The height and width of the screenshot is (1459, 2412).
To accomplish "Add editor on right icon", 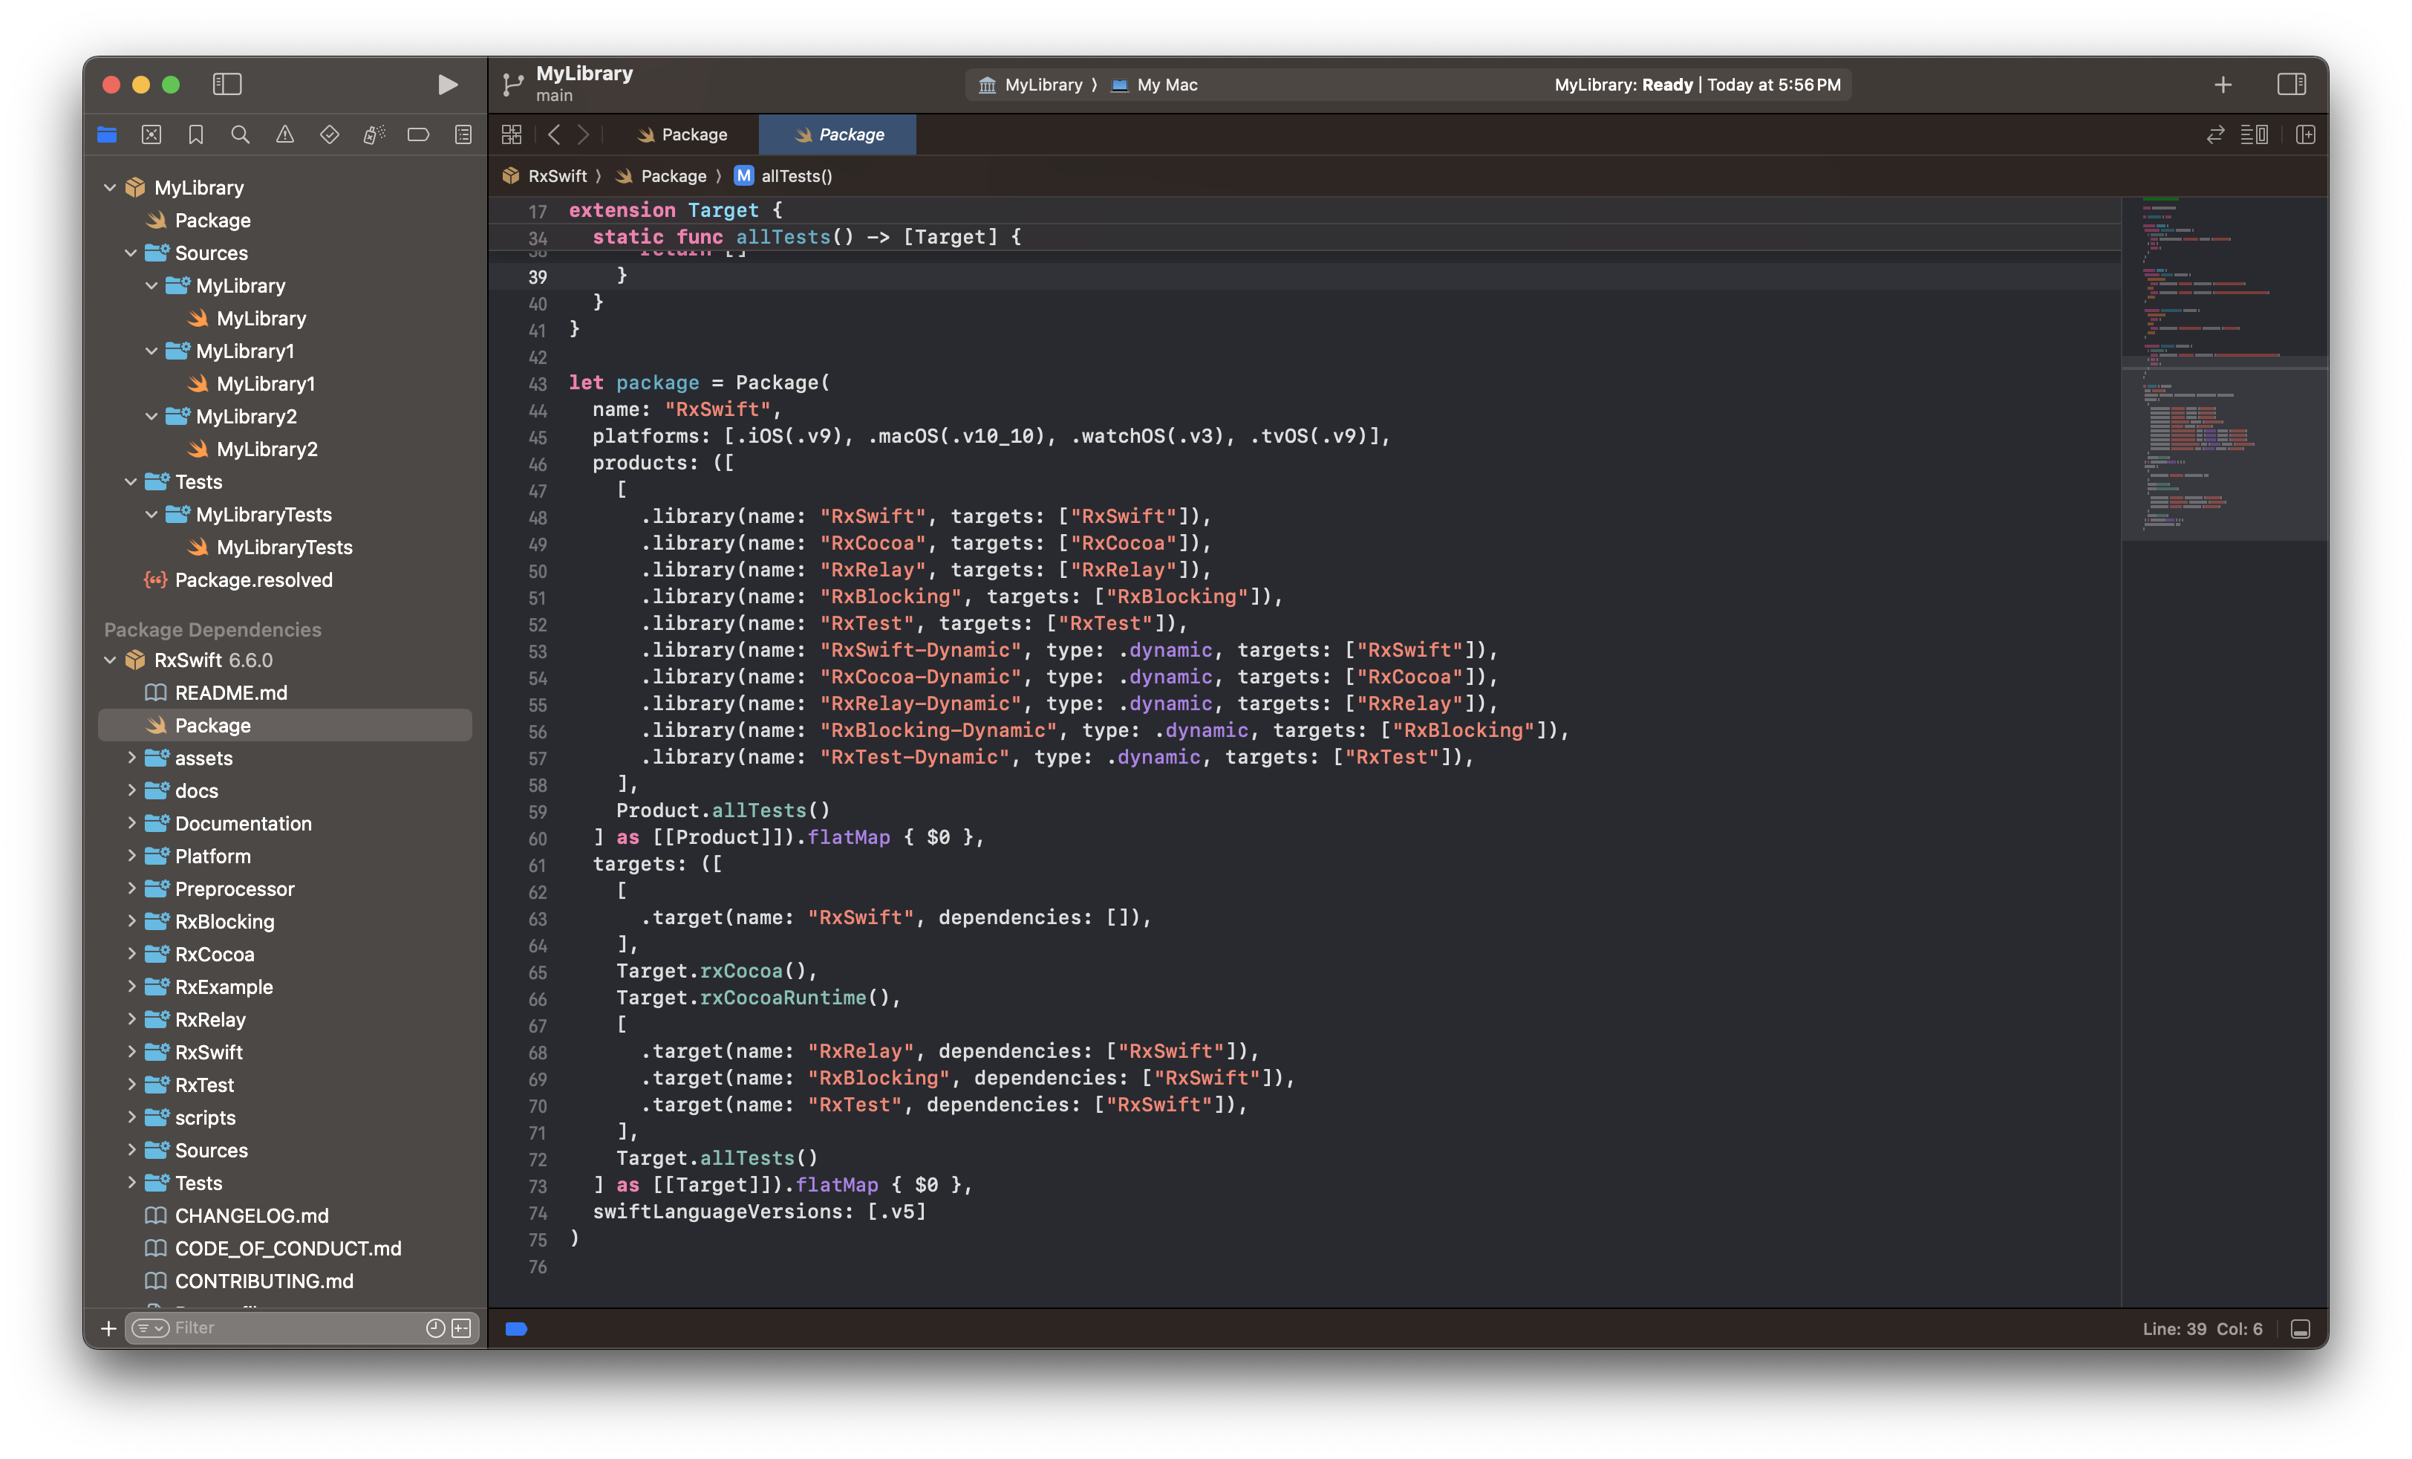I will (2305, 135).
